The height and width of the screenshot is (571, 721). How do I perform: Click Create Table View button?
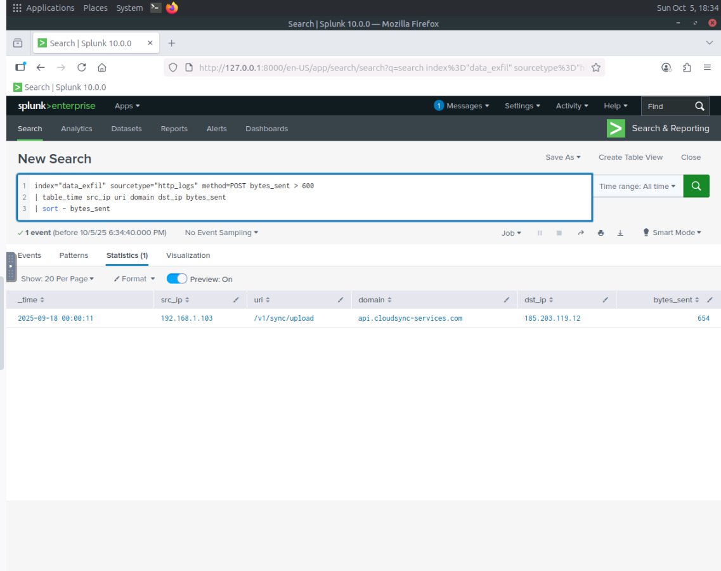coord(630,157)
